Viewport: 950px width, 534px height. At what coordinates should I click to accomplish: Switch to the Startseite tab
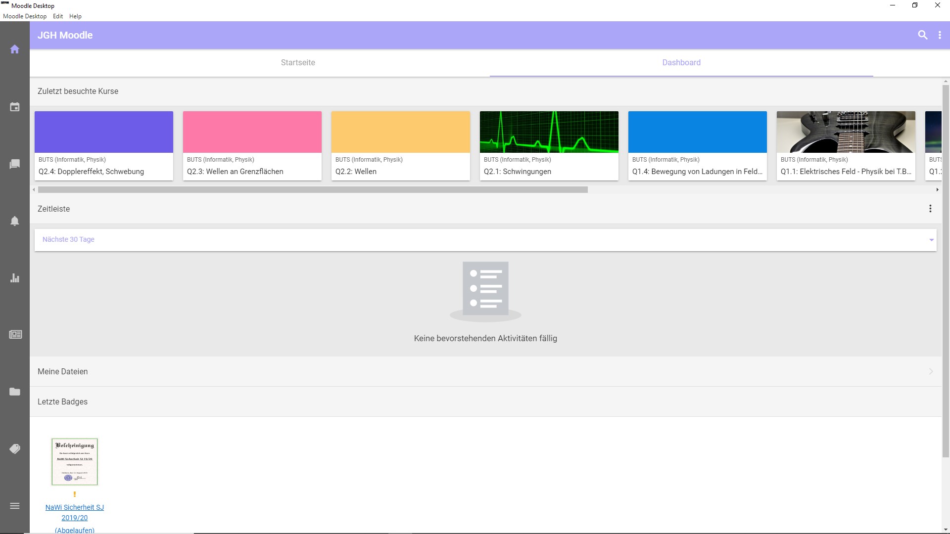point(298,63)
